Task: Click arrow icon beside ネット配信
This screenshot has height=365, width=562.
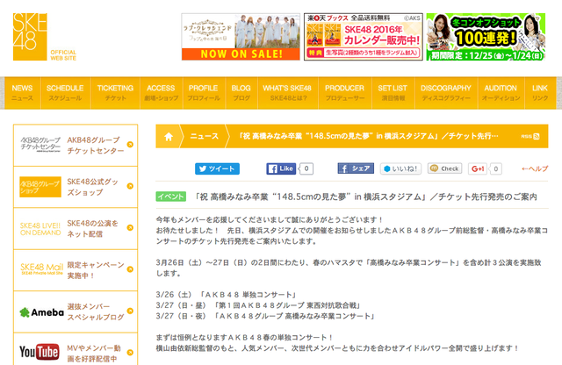Action: (x=130, y=227)
